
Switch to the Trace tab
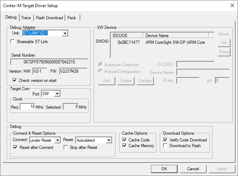pos(26,18)
